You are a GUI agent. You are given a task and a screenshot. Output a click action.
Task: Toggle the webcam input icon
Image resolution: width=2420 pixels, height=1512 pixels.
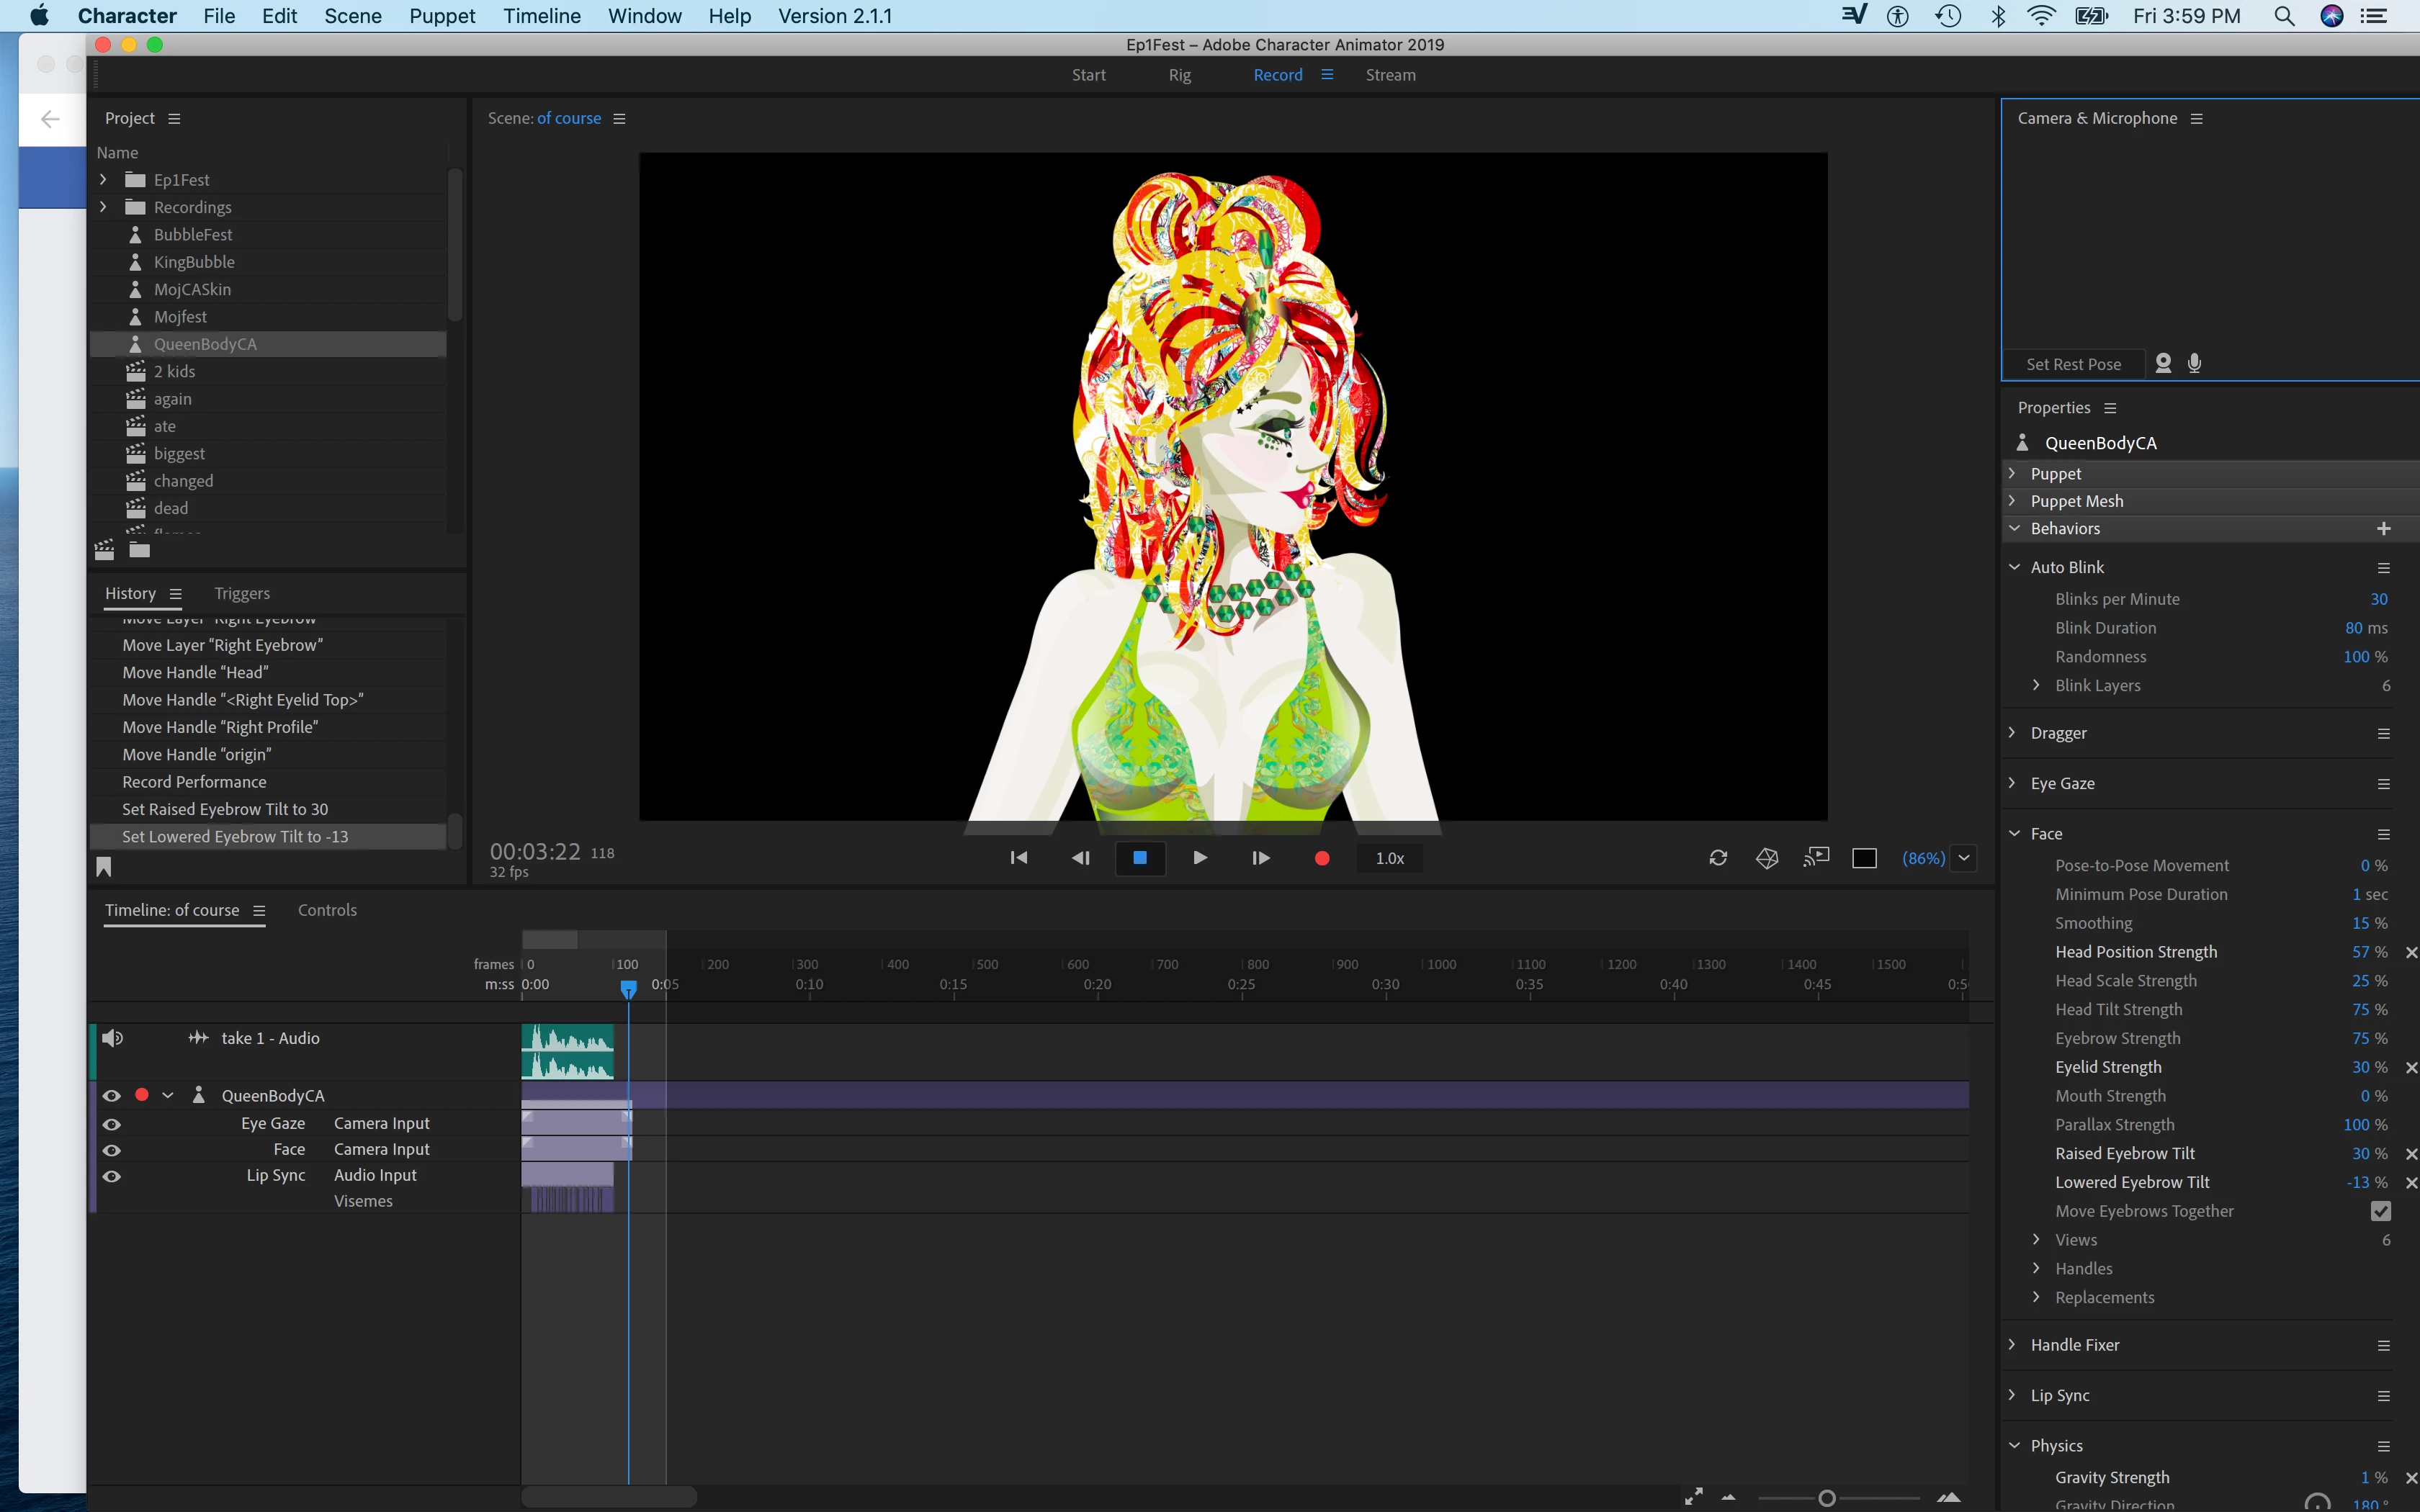pos(2163,364)
